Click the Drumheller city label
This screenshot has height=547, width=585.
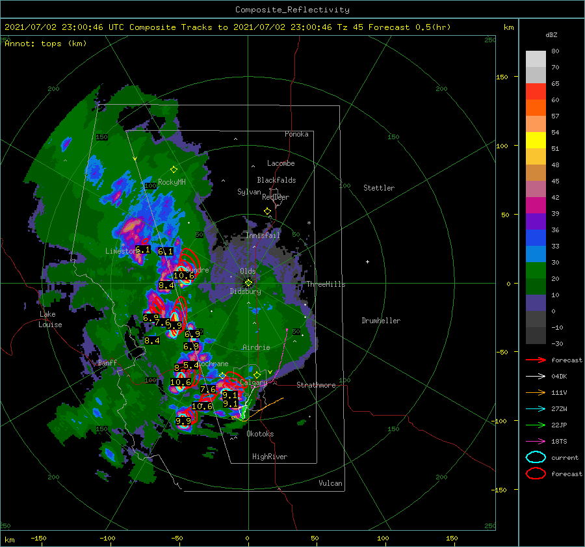(381, 321)
